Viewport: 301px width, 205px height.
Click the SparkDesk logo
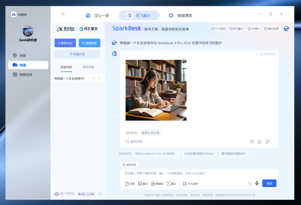127,29
